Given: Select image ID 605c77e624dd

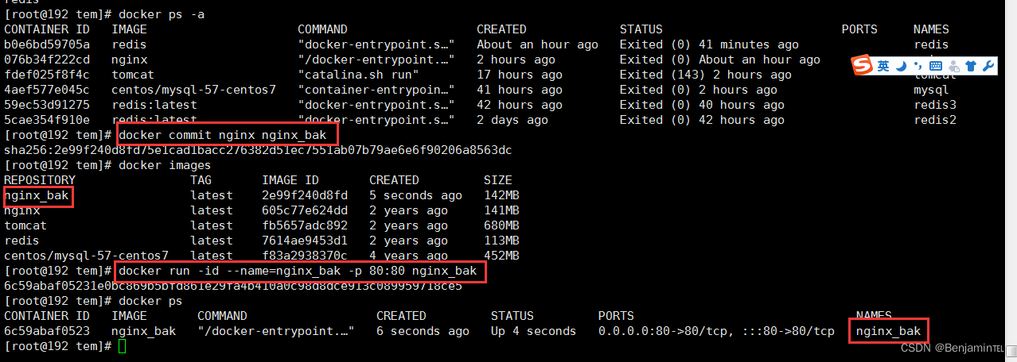Looking at the screenshot, I should tap(305, 210).
